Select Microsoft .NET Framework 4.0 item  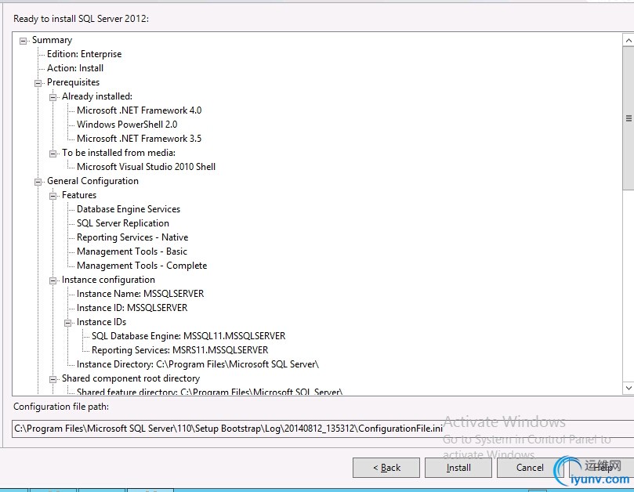[x=139, y=110]
